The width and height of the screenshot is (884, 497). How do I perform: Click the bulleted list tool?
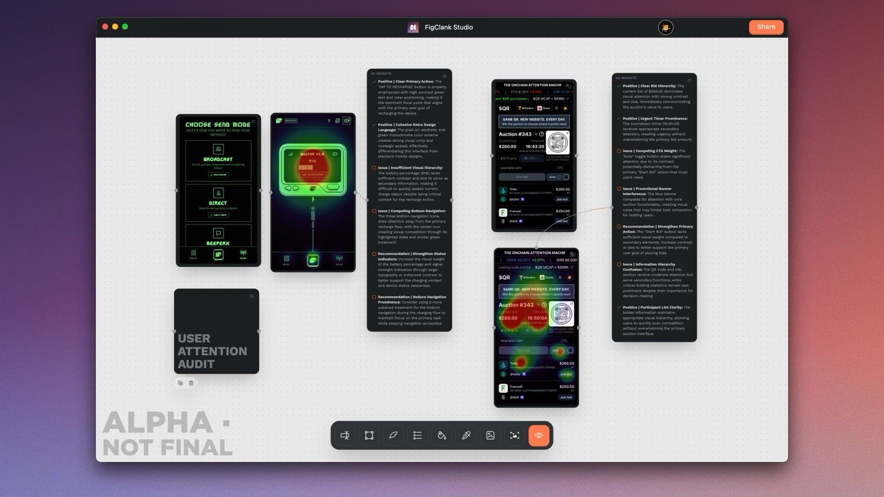tap(417, 436)
